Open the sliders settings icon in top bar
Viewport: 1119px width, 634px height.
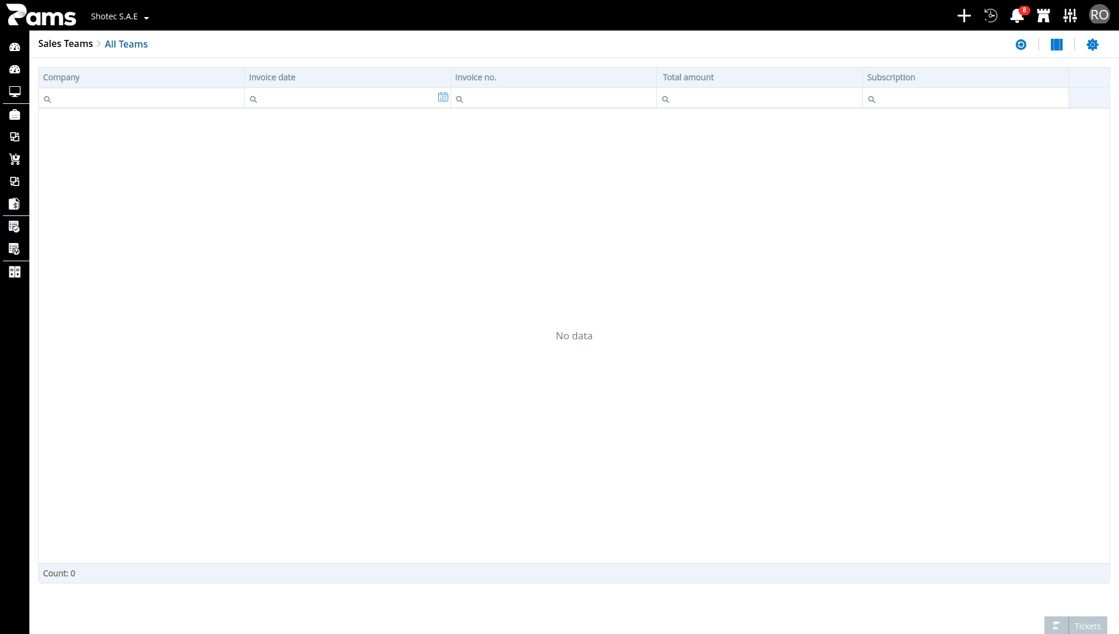click(1070, 16)
